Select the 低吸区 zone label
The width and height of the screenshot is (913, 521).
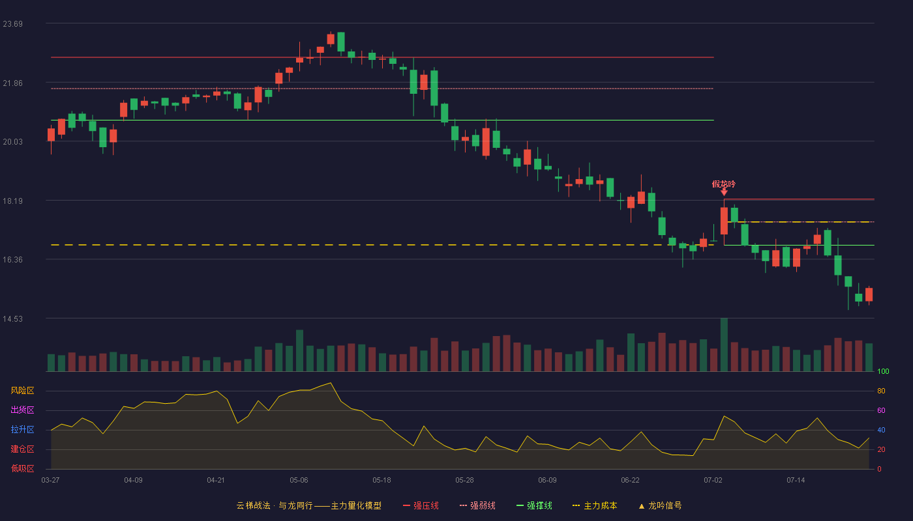pos(22,468)
